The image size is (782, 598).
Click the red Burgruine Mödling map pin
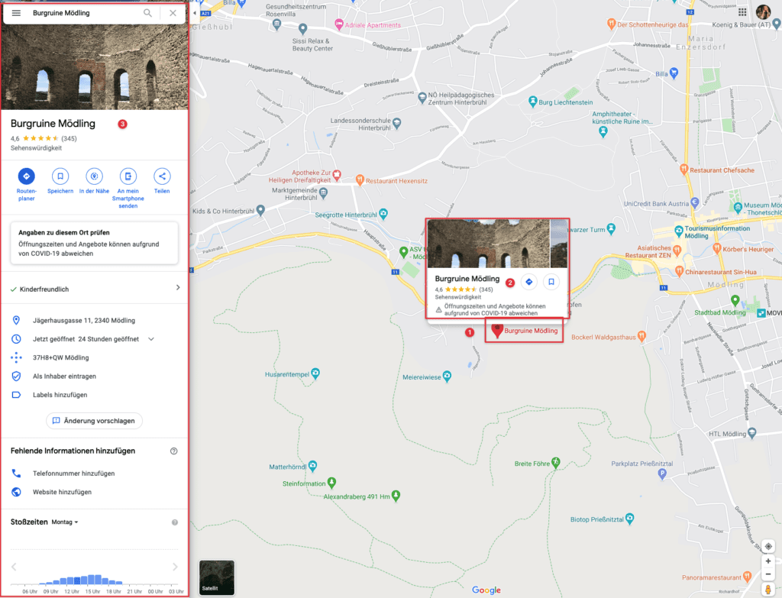click(x=496, y=330)
